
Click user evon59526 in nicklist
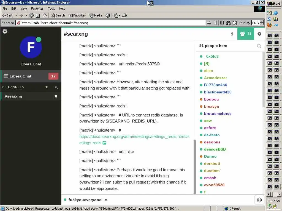click(x=214, y=185)
